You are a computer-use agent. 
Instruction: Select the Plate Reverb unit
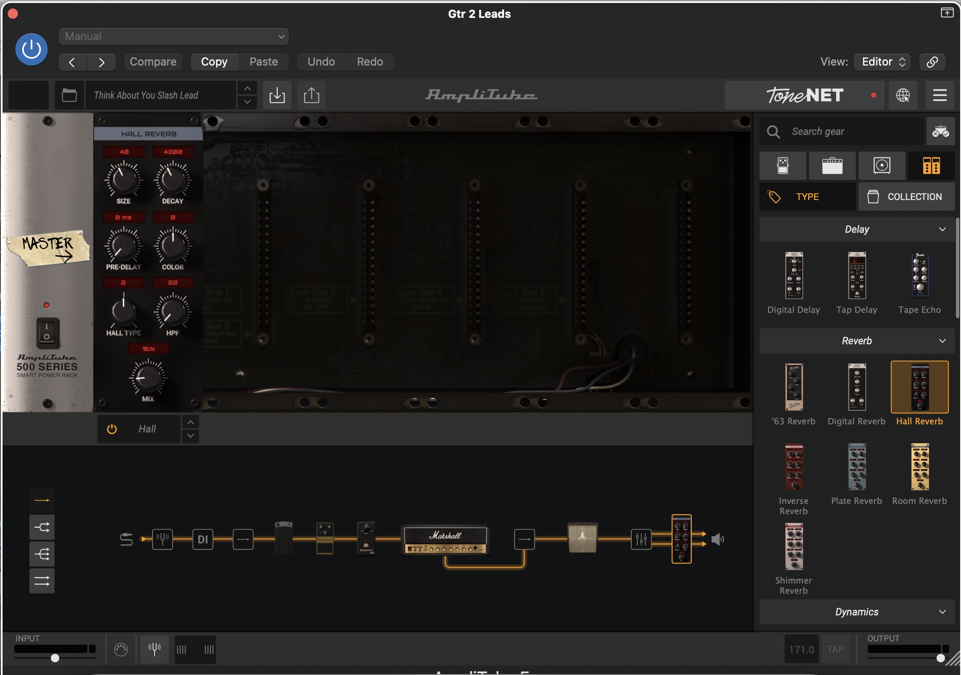point(857,467)
